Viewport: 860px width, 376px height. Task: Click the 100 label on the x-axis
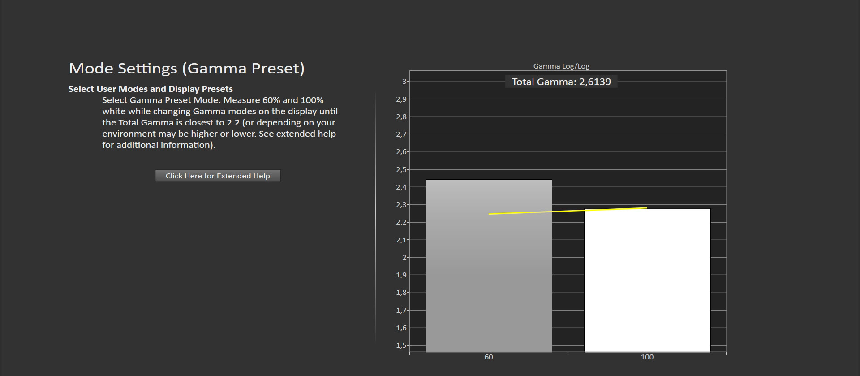(647, 357)
